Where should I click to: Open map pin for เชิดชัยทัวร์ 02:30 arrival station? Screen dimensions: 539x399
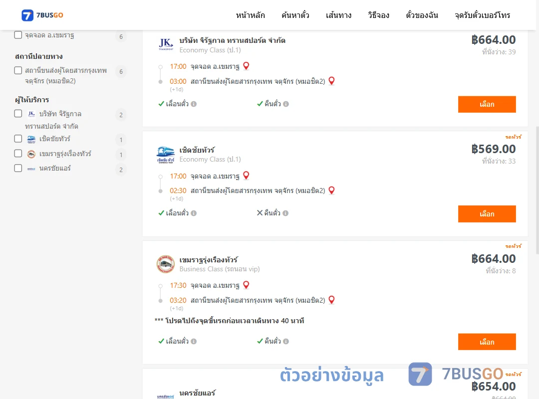(332, 190)
